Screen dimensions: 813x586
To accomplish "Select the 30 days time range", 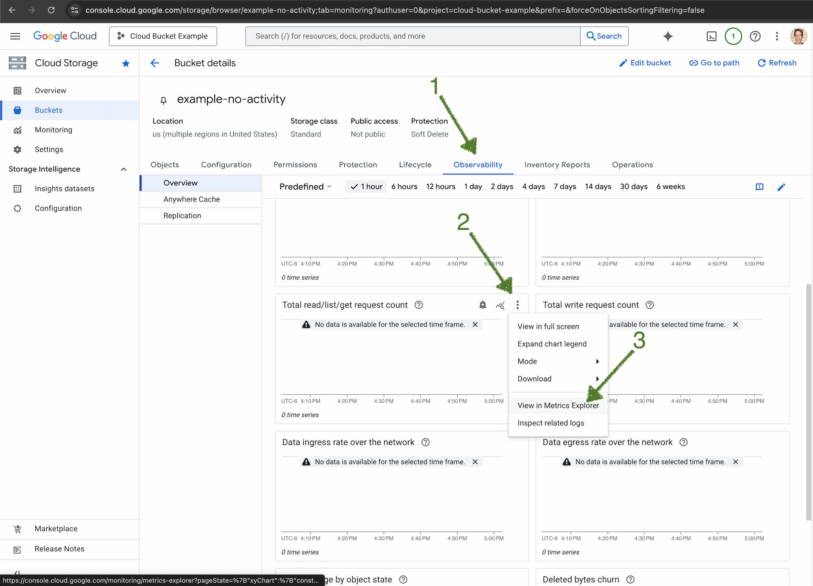I will click(x=633, y=187).
